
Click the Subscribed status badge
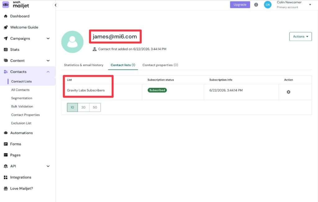click(157, 90)
